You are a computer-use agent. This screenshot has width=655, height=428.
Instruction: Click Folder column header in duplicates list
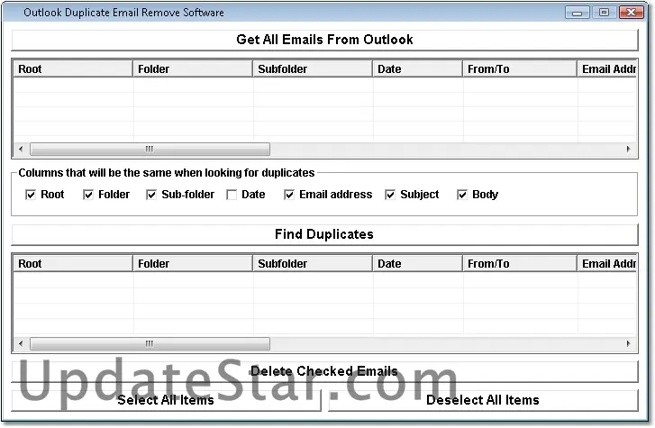(193, 264)
